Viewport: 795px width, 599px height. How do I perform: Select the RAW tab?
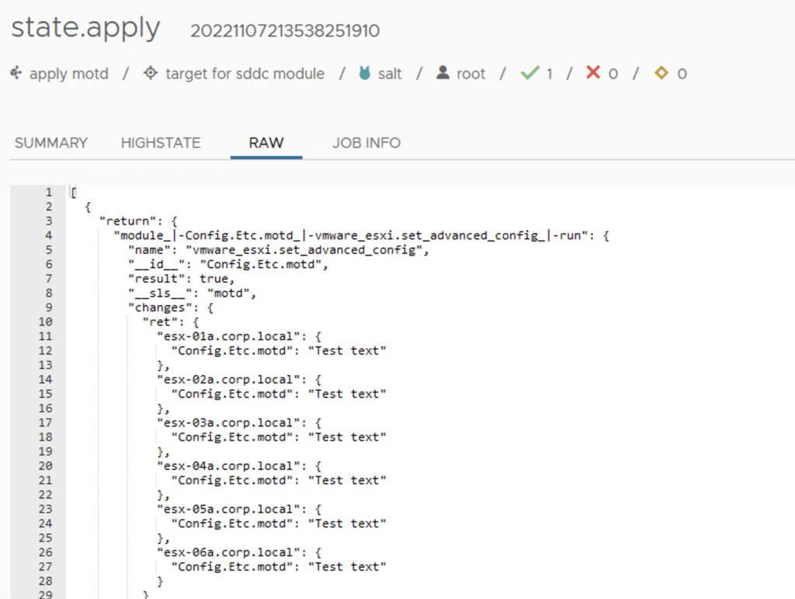pos(266,143)
